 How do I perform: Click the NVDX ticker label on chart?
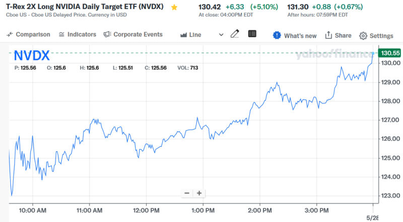tap(32, 55)
